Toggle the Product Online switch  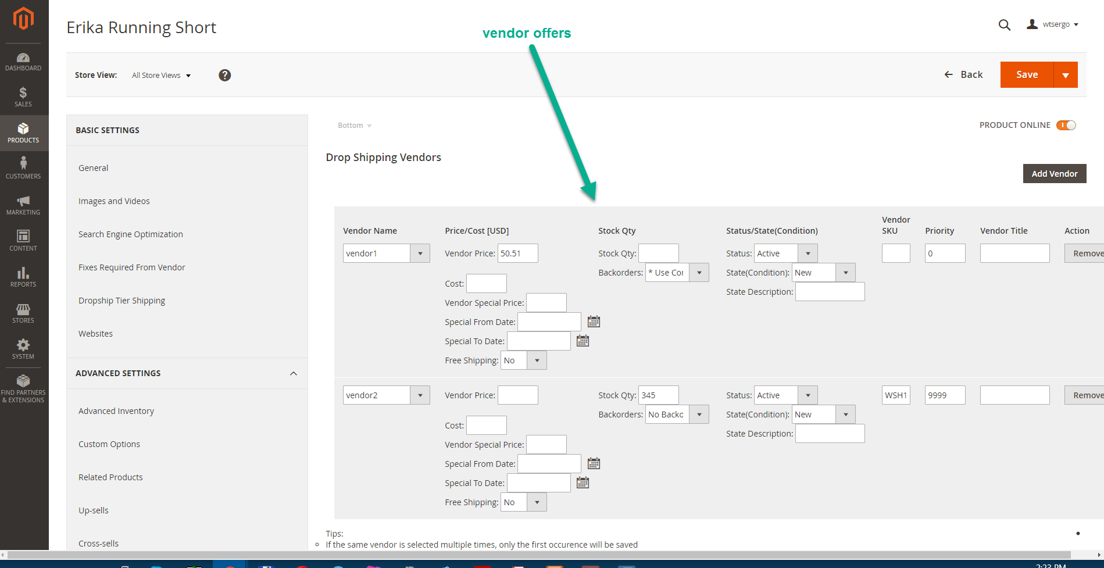tap(1066, 125)
